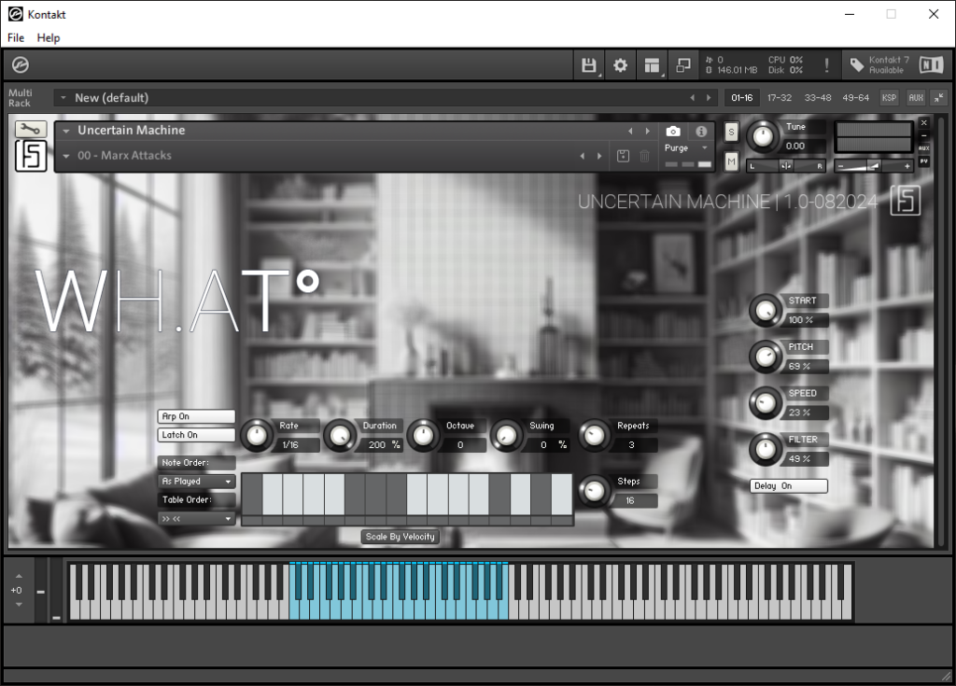Open the Options gear settings
The image size is (956, 686).
point(620,65)
